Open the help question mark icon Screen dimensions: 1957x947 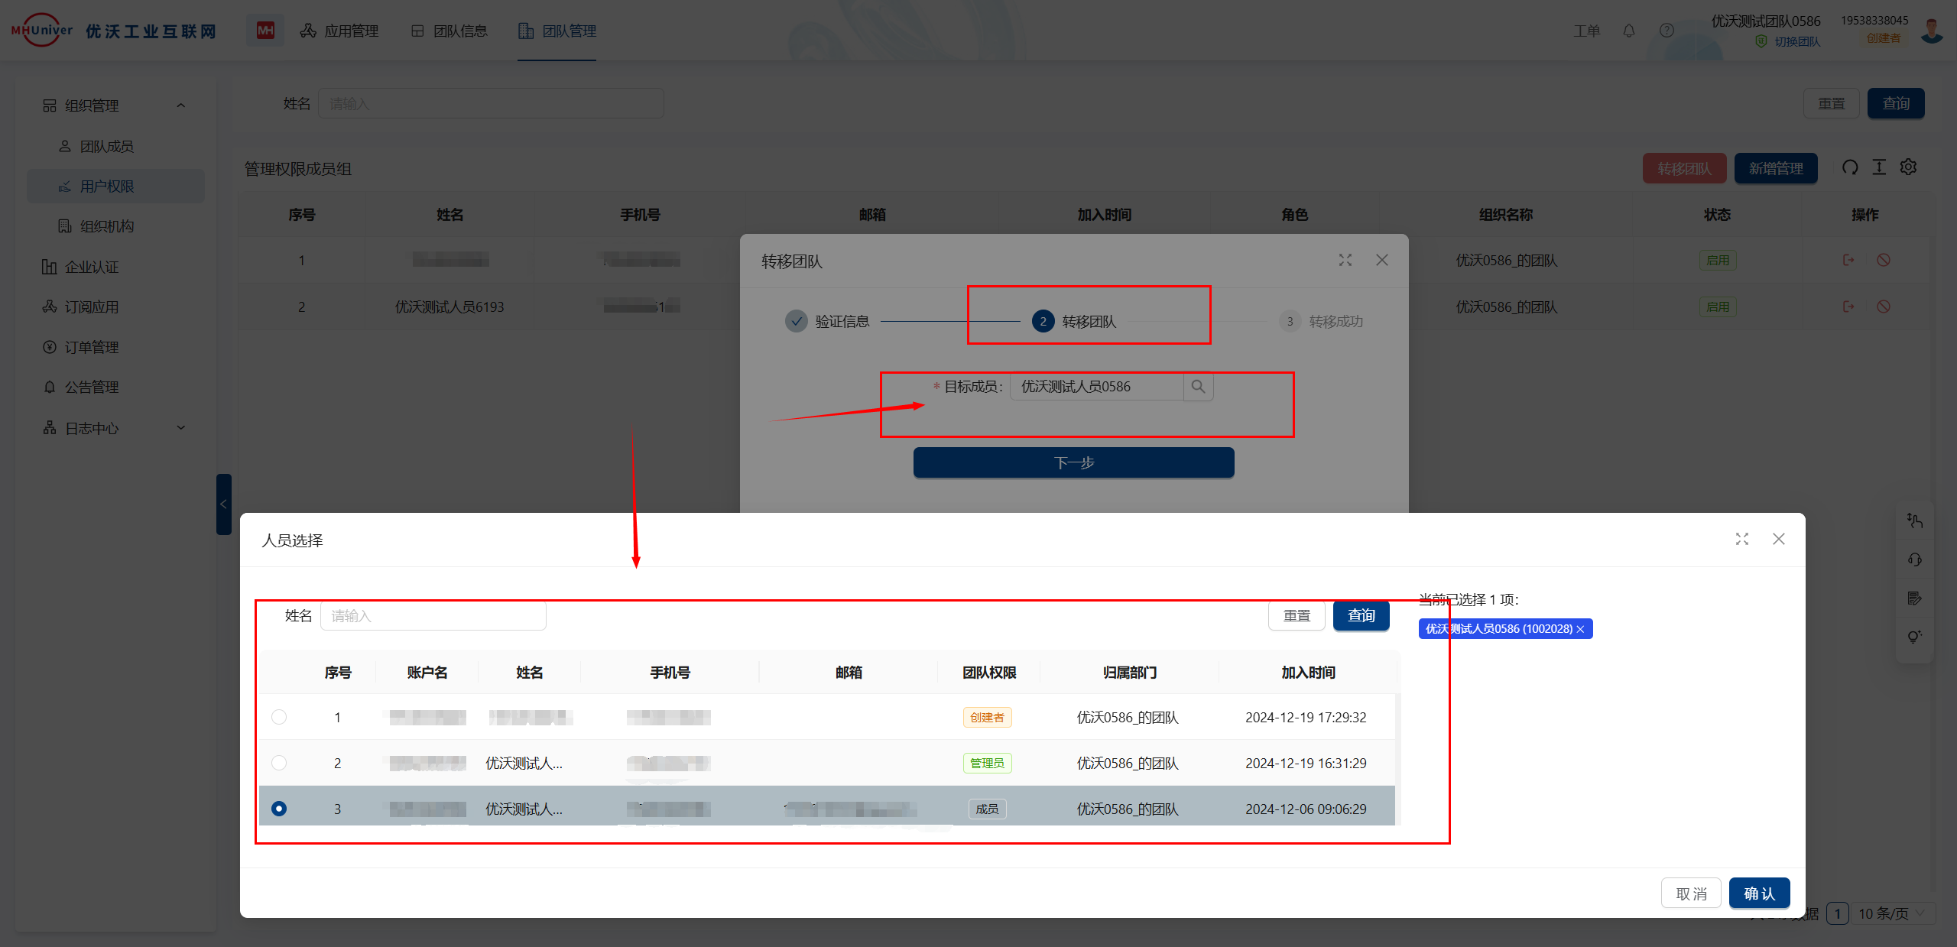tap(1667, 31)
